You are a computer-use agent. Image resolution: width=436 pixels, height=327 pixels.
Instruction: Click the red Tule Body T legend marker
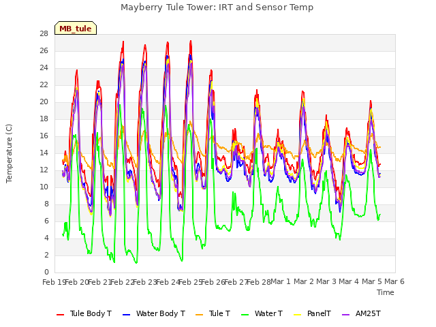tap(61, 315)
